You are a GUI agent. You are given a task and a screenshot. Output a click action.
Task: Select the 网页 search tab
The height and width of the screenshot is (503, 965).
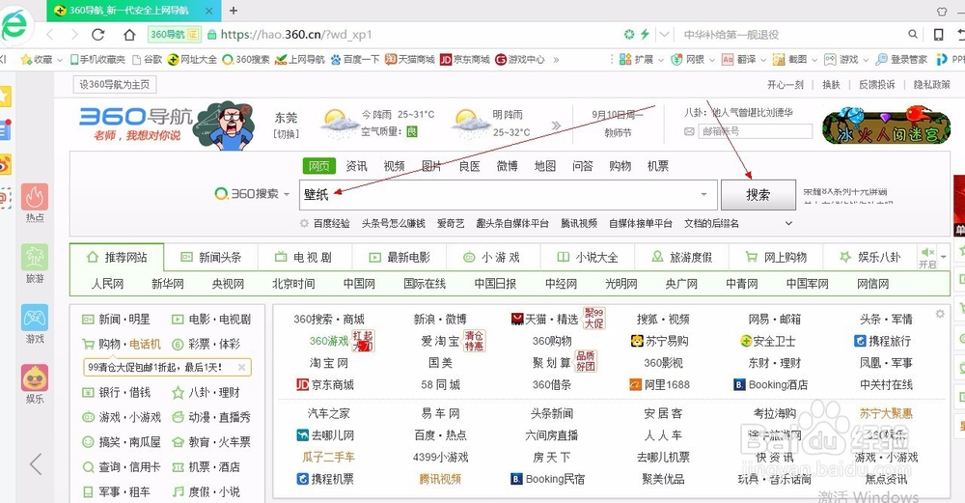[318, 166]
